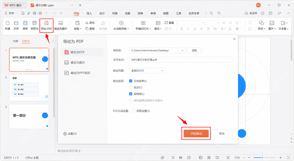Screen dimensions: 294x161
Task: Click the 设置(O) gear in export dialog
Action: tap(65, 134)
